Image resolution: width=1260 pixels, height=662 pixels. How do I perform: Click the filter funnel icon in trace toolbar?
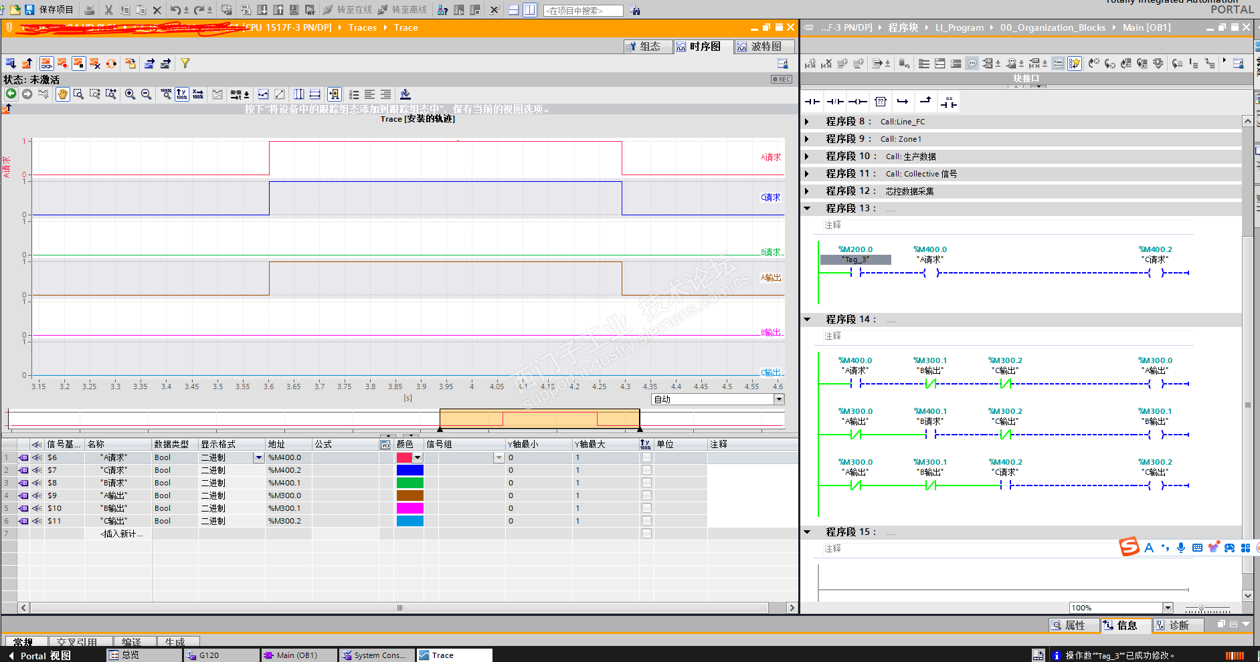pyautogui.click(x=185, y=64)
